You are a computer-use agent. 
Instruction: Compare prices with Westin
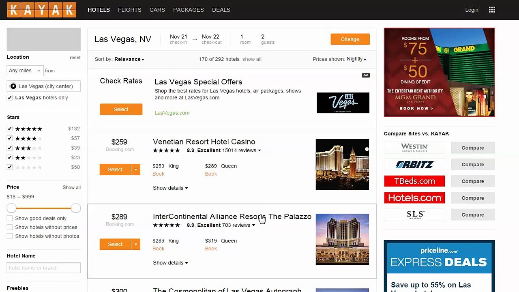(x=473, y=148)
